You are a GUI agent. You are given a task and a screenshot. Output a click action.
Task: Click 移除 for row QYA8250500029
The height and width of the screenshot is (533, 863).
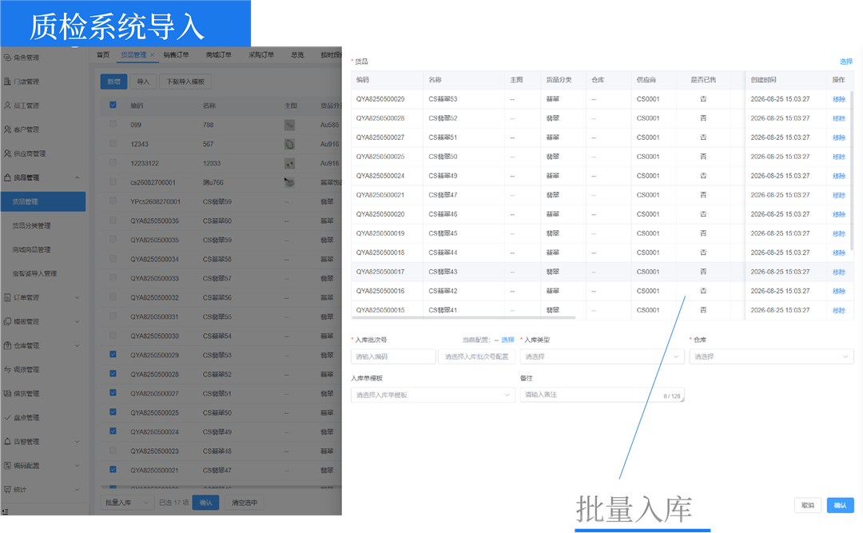[x=839, y=99]
